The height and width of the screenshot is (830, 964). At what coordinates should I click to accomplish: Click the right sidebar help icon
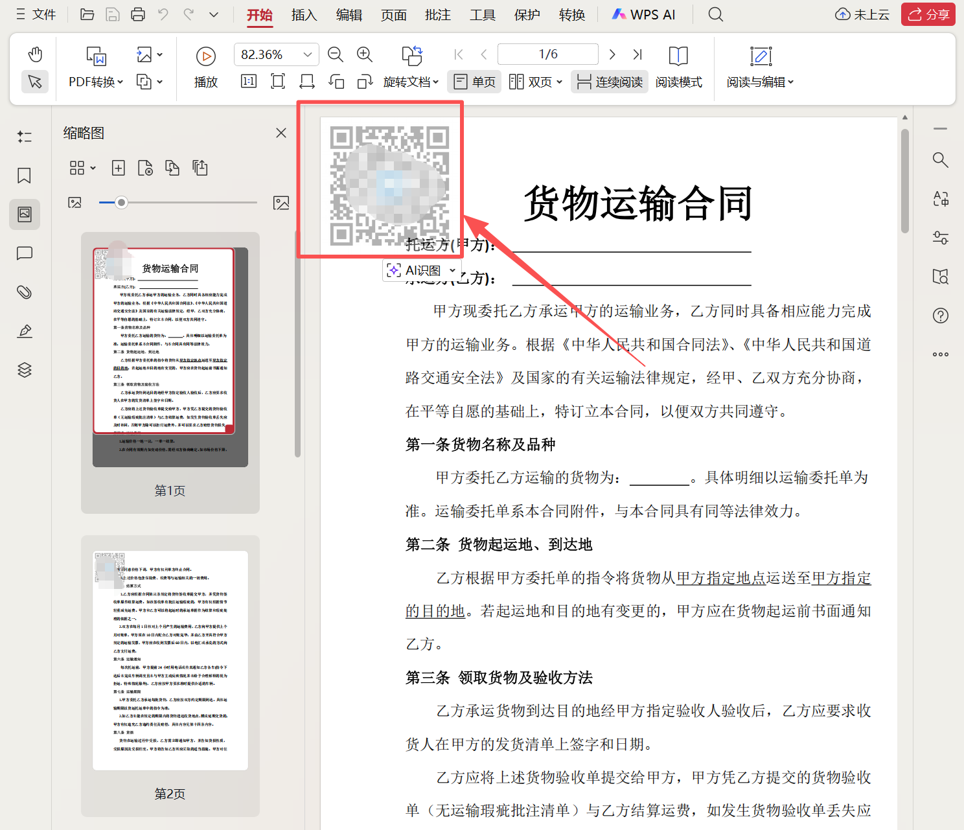point(941,316)
